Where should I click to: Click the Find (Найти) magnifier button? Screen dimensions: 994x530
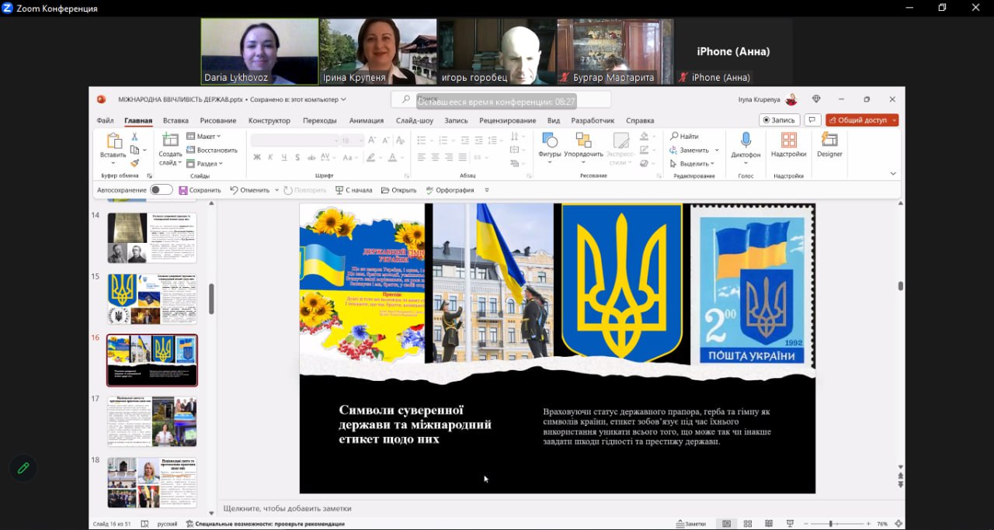[x=684, y=137]
